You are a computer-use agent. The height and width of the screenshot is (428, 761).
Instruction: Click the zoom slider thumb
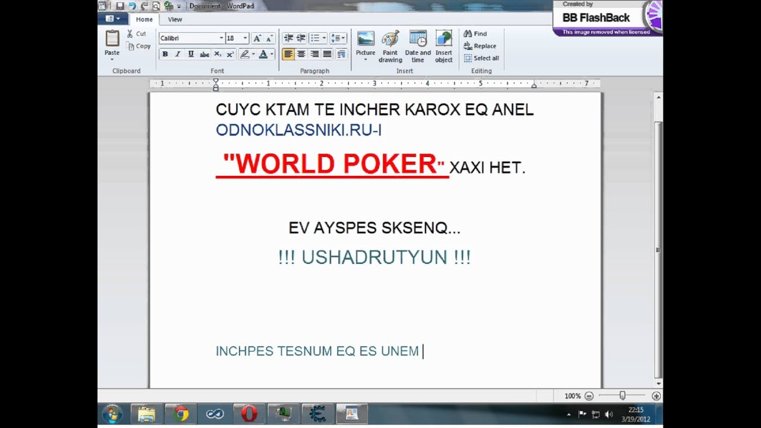622,396
